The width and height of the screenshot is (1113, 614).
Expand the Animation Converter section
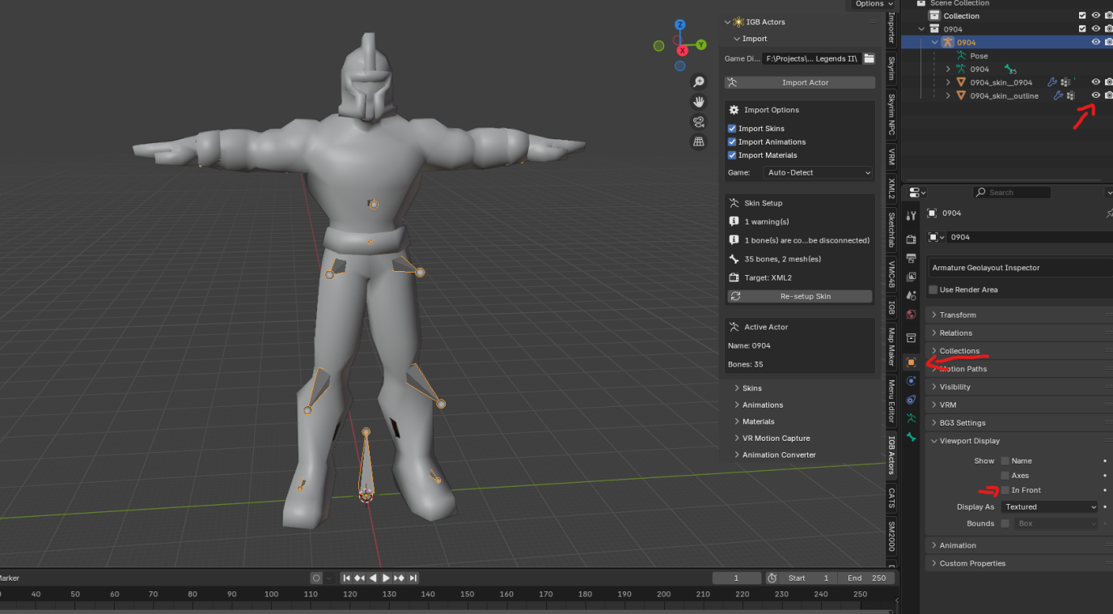(779, 455)
